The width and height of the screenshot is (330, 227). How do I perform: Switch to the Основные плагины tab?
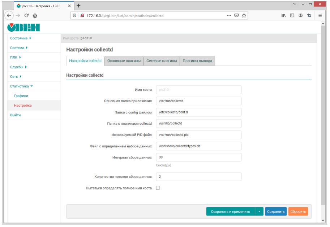pyautogui.click(x=124, y=61)
